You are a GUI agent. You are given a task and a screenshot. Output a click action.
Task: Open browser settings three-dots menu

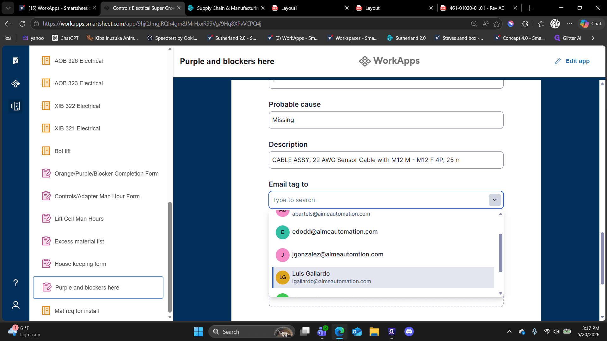click(569, 24)
